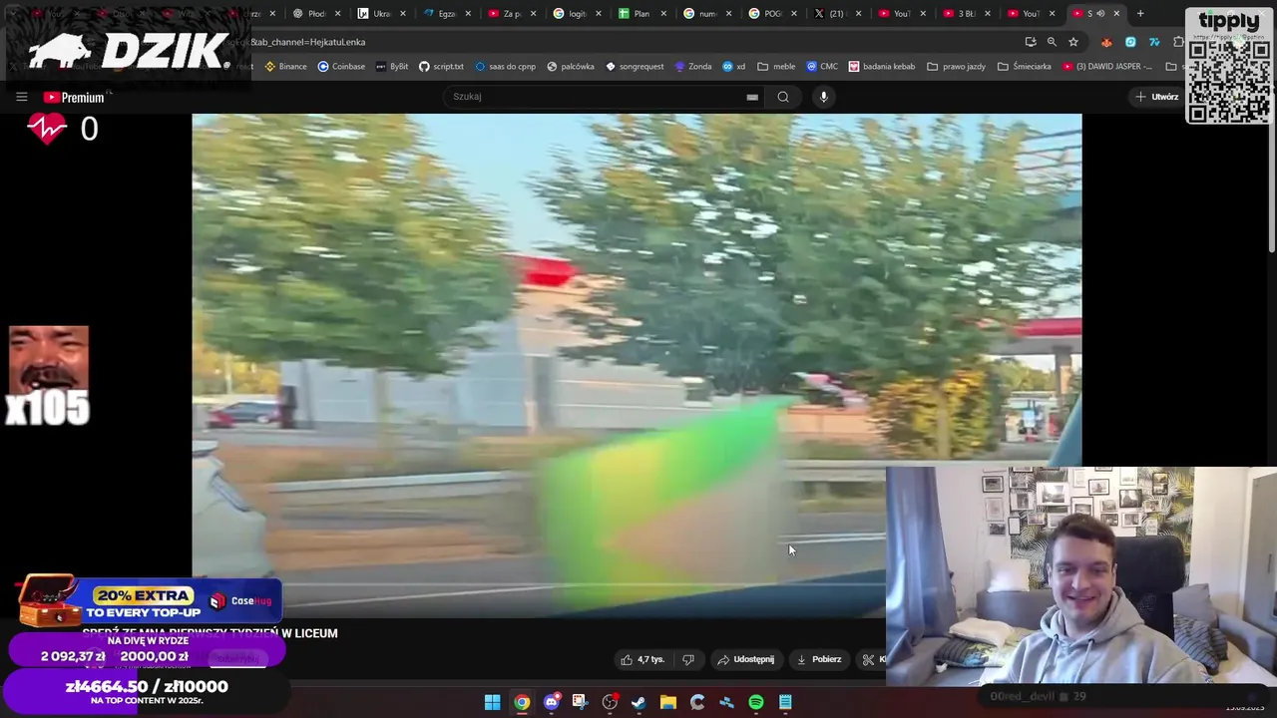Open File Explorer from the taskbar

pyautogui.click(x=668, y=703)
